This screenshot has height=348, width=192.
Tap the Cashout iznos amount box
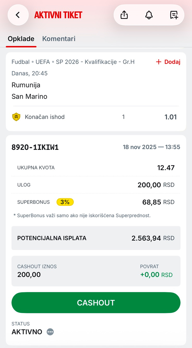pyautogui.click(x=96, y=271)
